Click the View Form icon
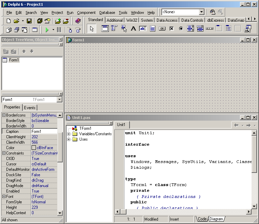259x224 pixels. [x=17, y=30]
